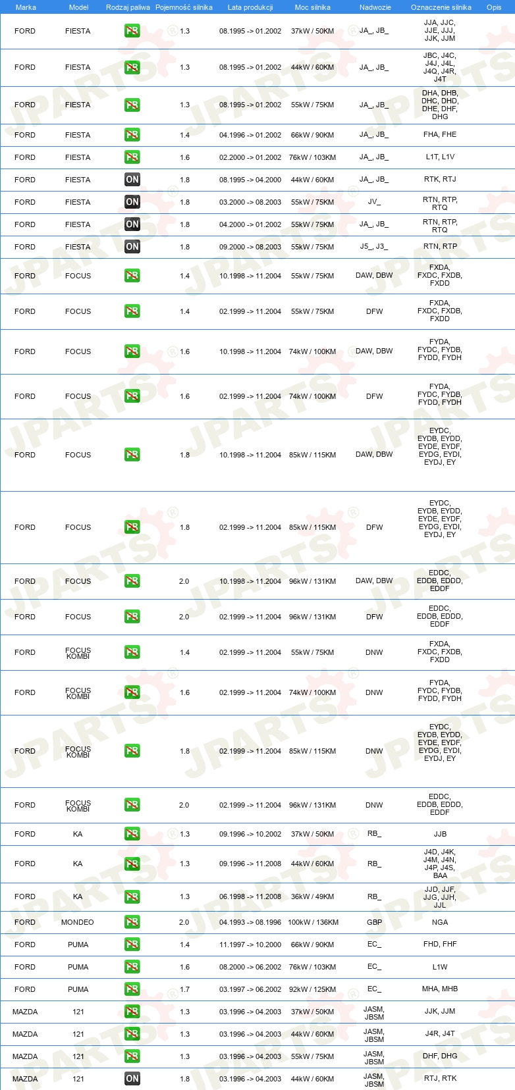This screenshot has width=515, height=1090.
Task: Select the FHD, FHF engine code cell
Action: [x=440, y=945]
